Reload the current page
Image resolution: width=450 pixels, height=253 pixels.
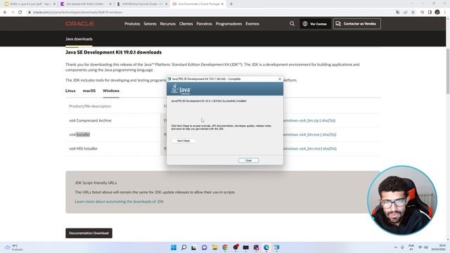click(x=20, y=13)
